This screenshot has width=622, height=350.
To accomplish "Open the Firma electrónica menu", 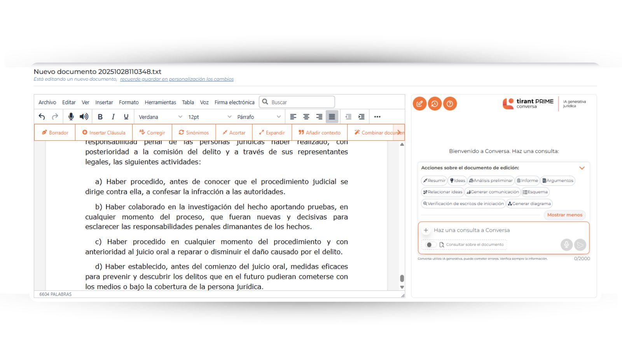I will click(x=234, y=102).
